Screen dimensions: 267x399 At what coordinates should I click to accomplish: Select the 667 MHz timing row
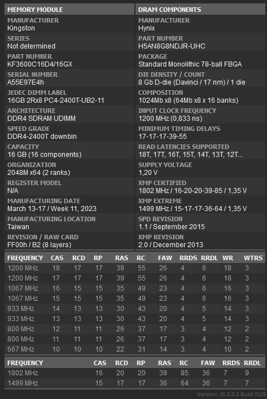135,349
